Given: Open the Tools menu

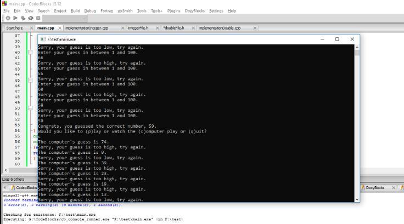Looking at the screenshot, I should click(142, 11).
